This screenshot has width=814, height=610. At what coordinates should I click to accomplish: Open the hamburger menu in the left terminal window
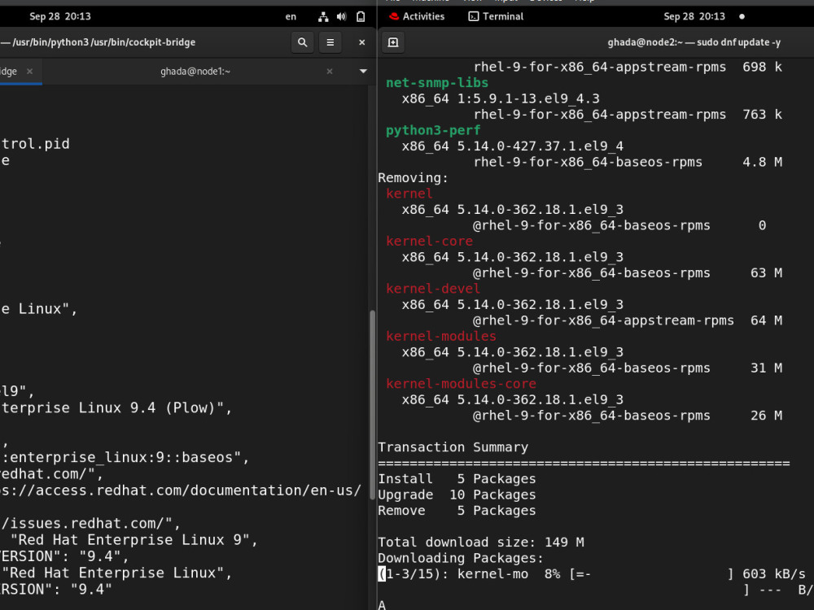coord(330,41)
